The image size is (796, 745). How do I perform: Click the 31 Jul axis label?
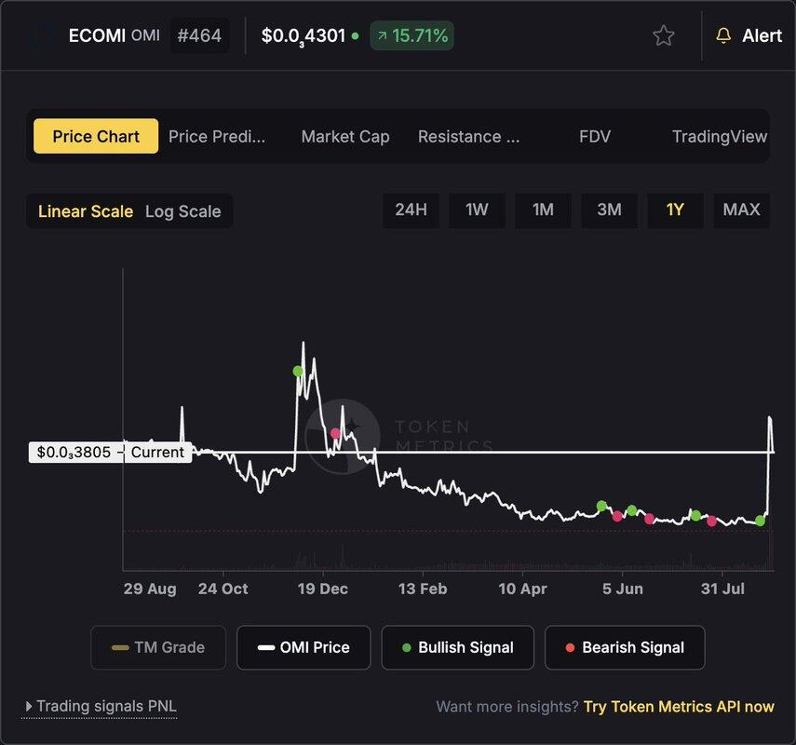coord(722,589)
